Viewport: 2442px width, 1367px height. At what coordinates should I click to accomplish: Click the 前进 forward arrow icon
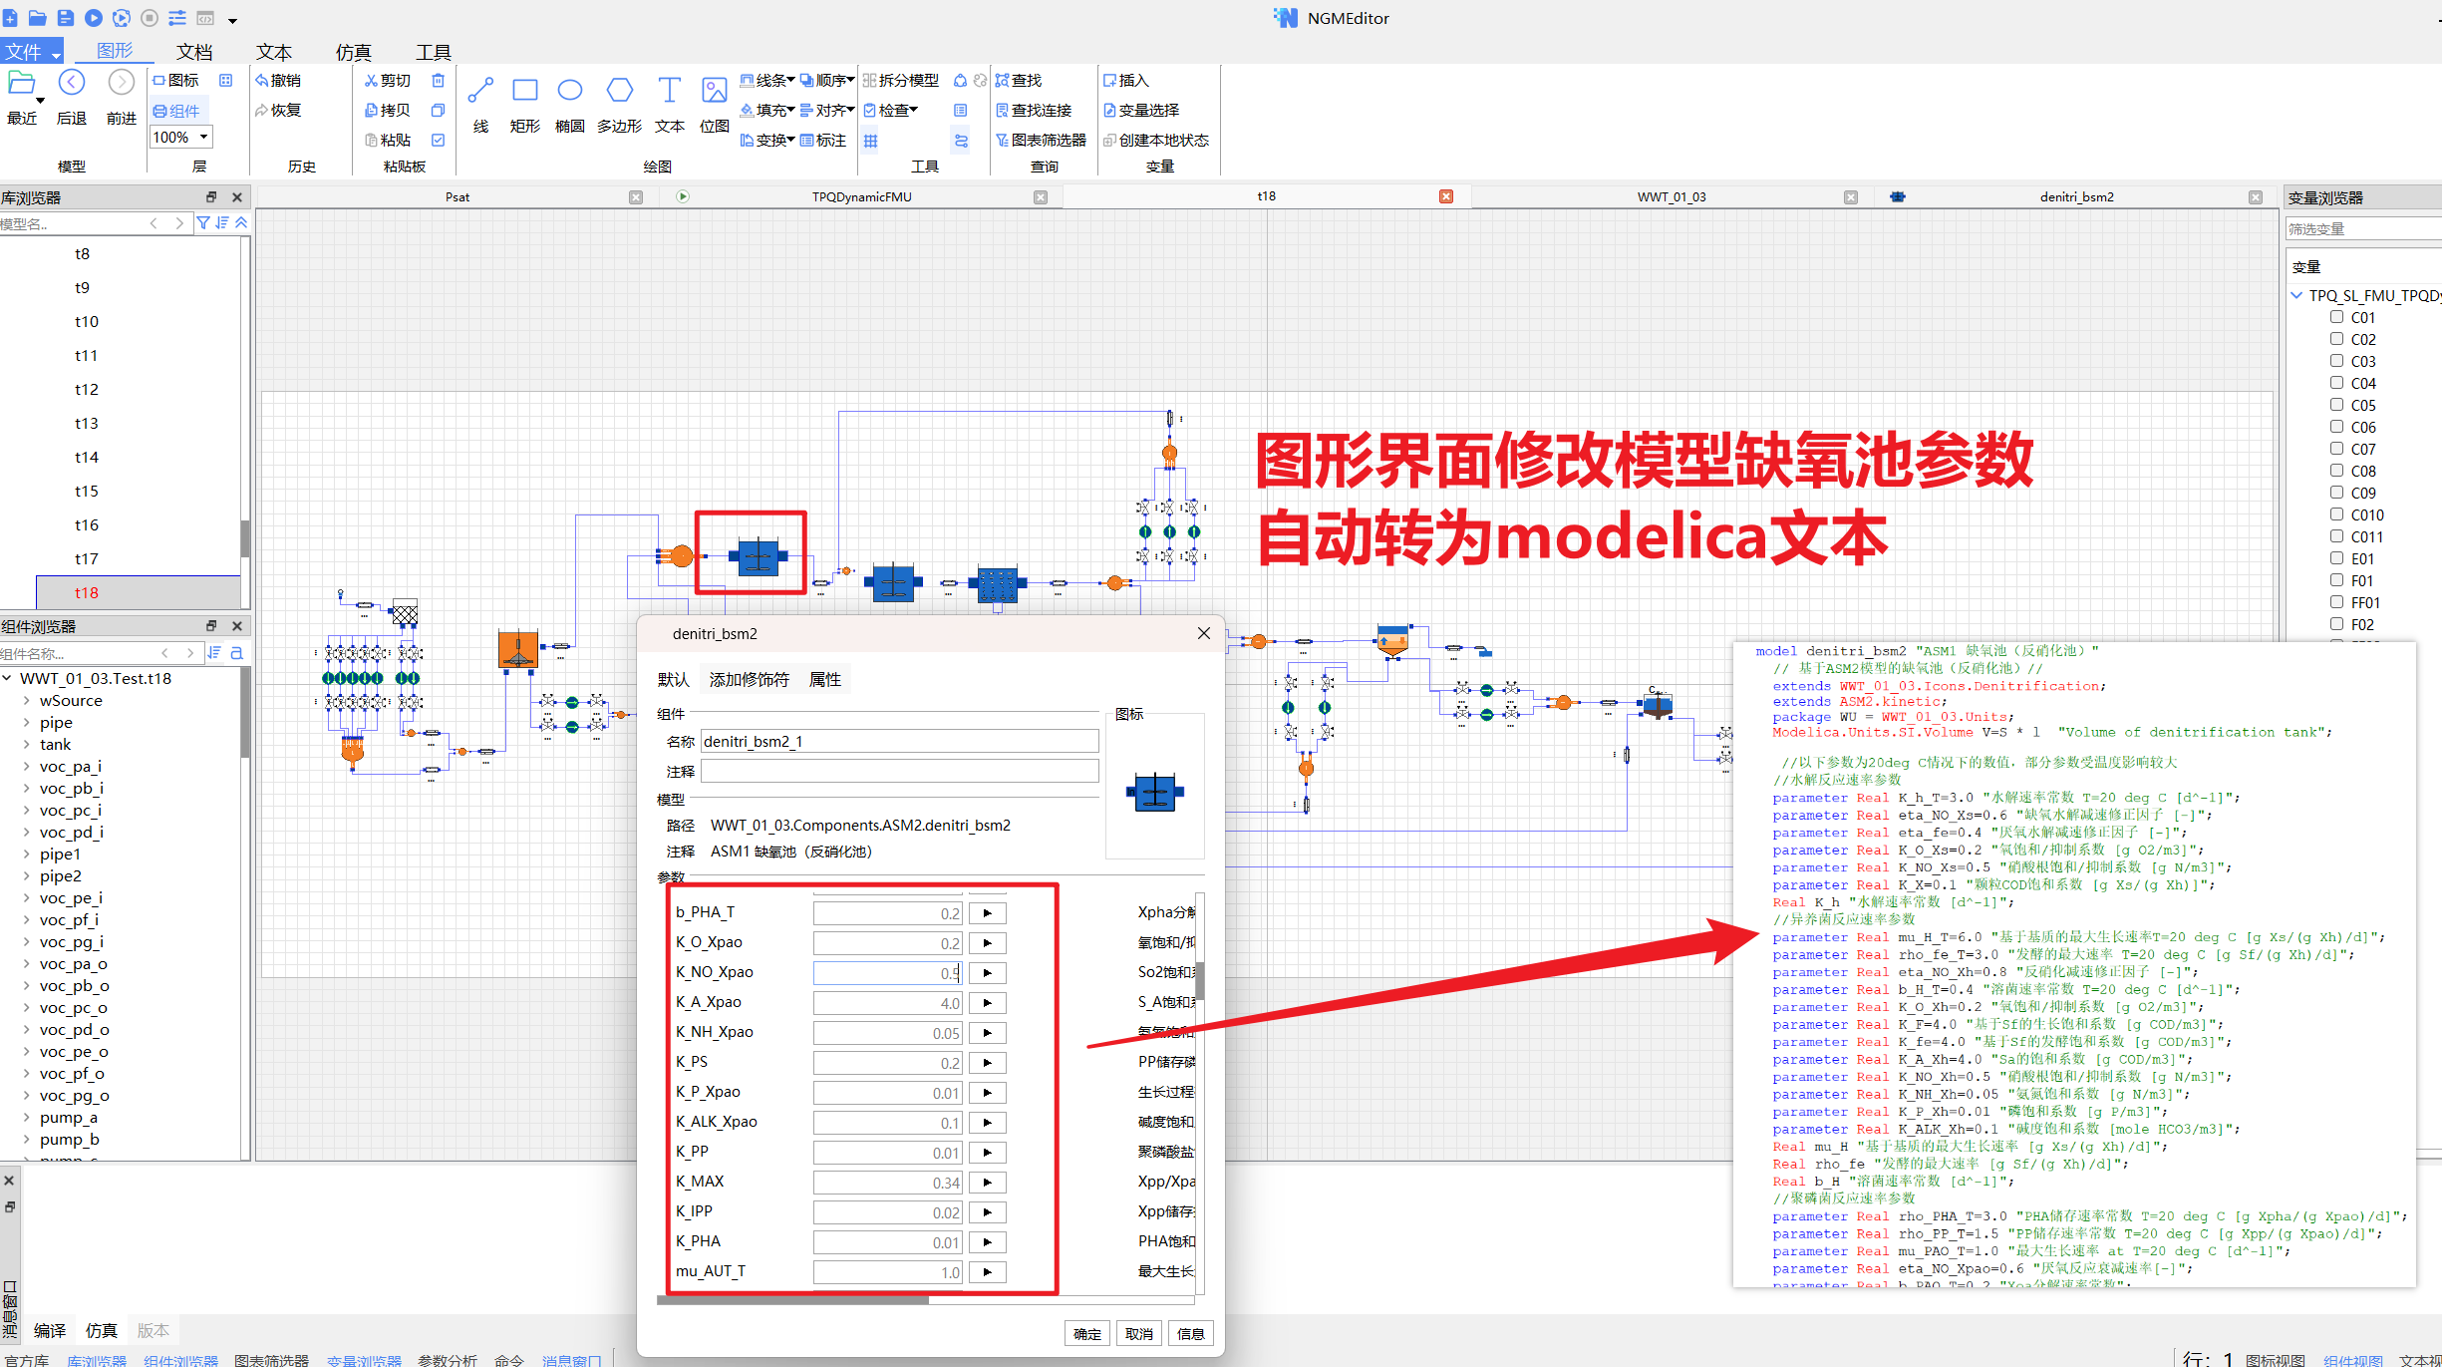122,83
